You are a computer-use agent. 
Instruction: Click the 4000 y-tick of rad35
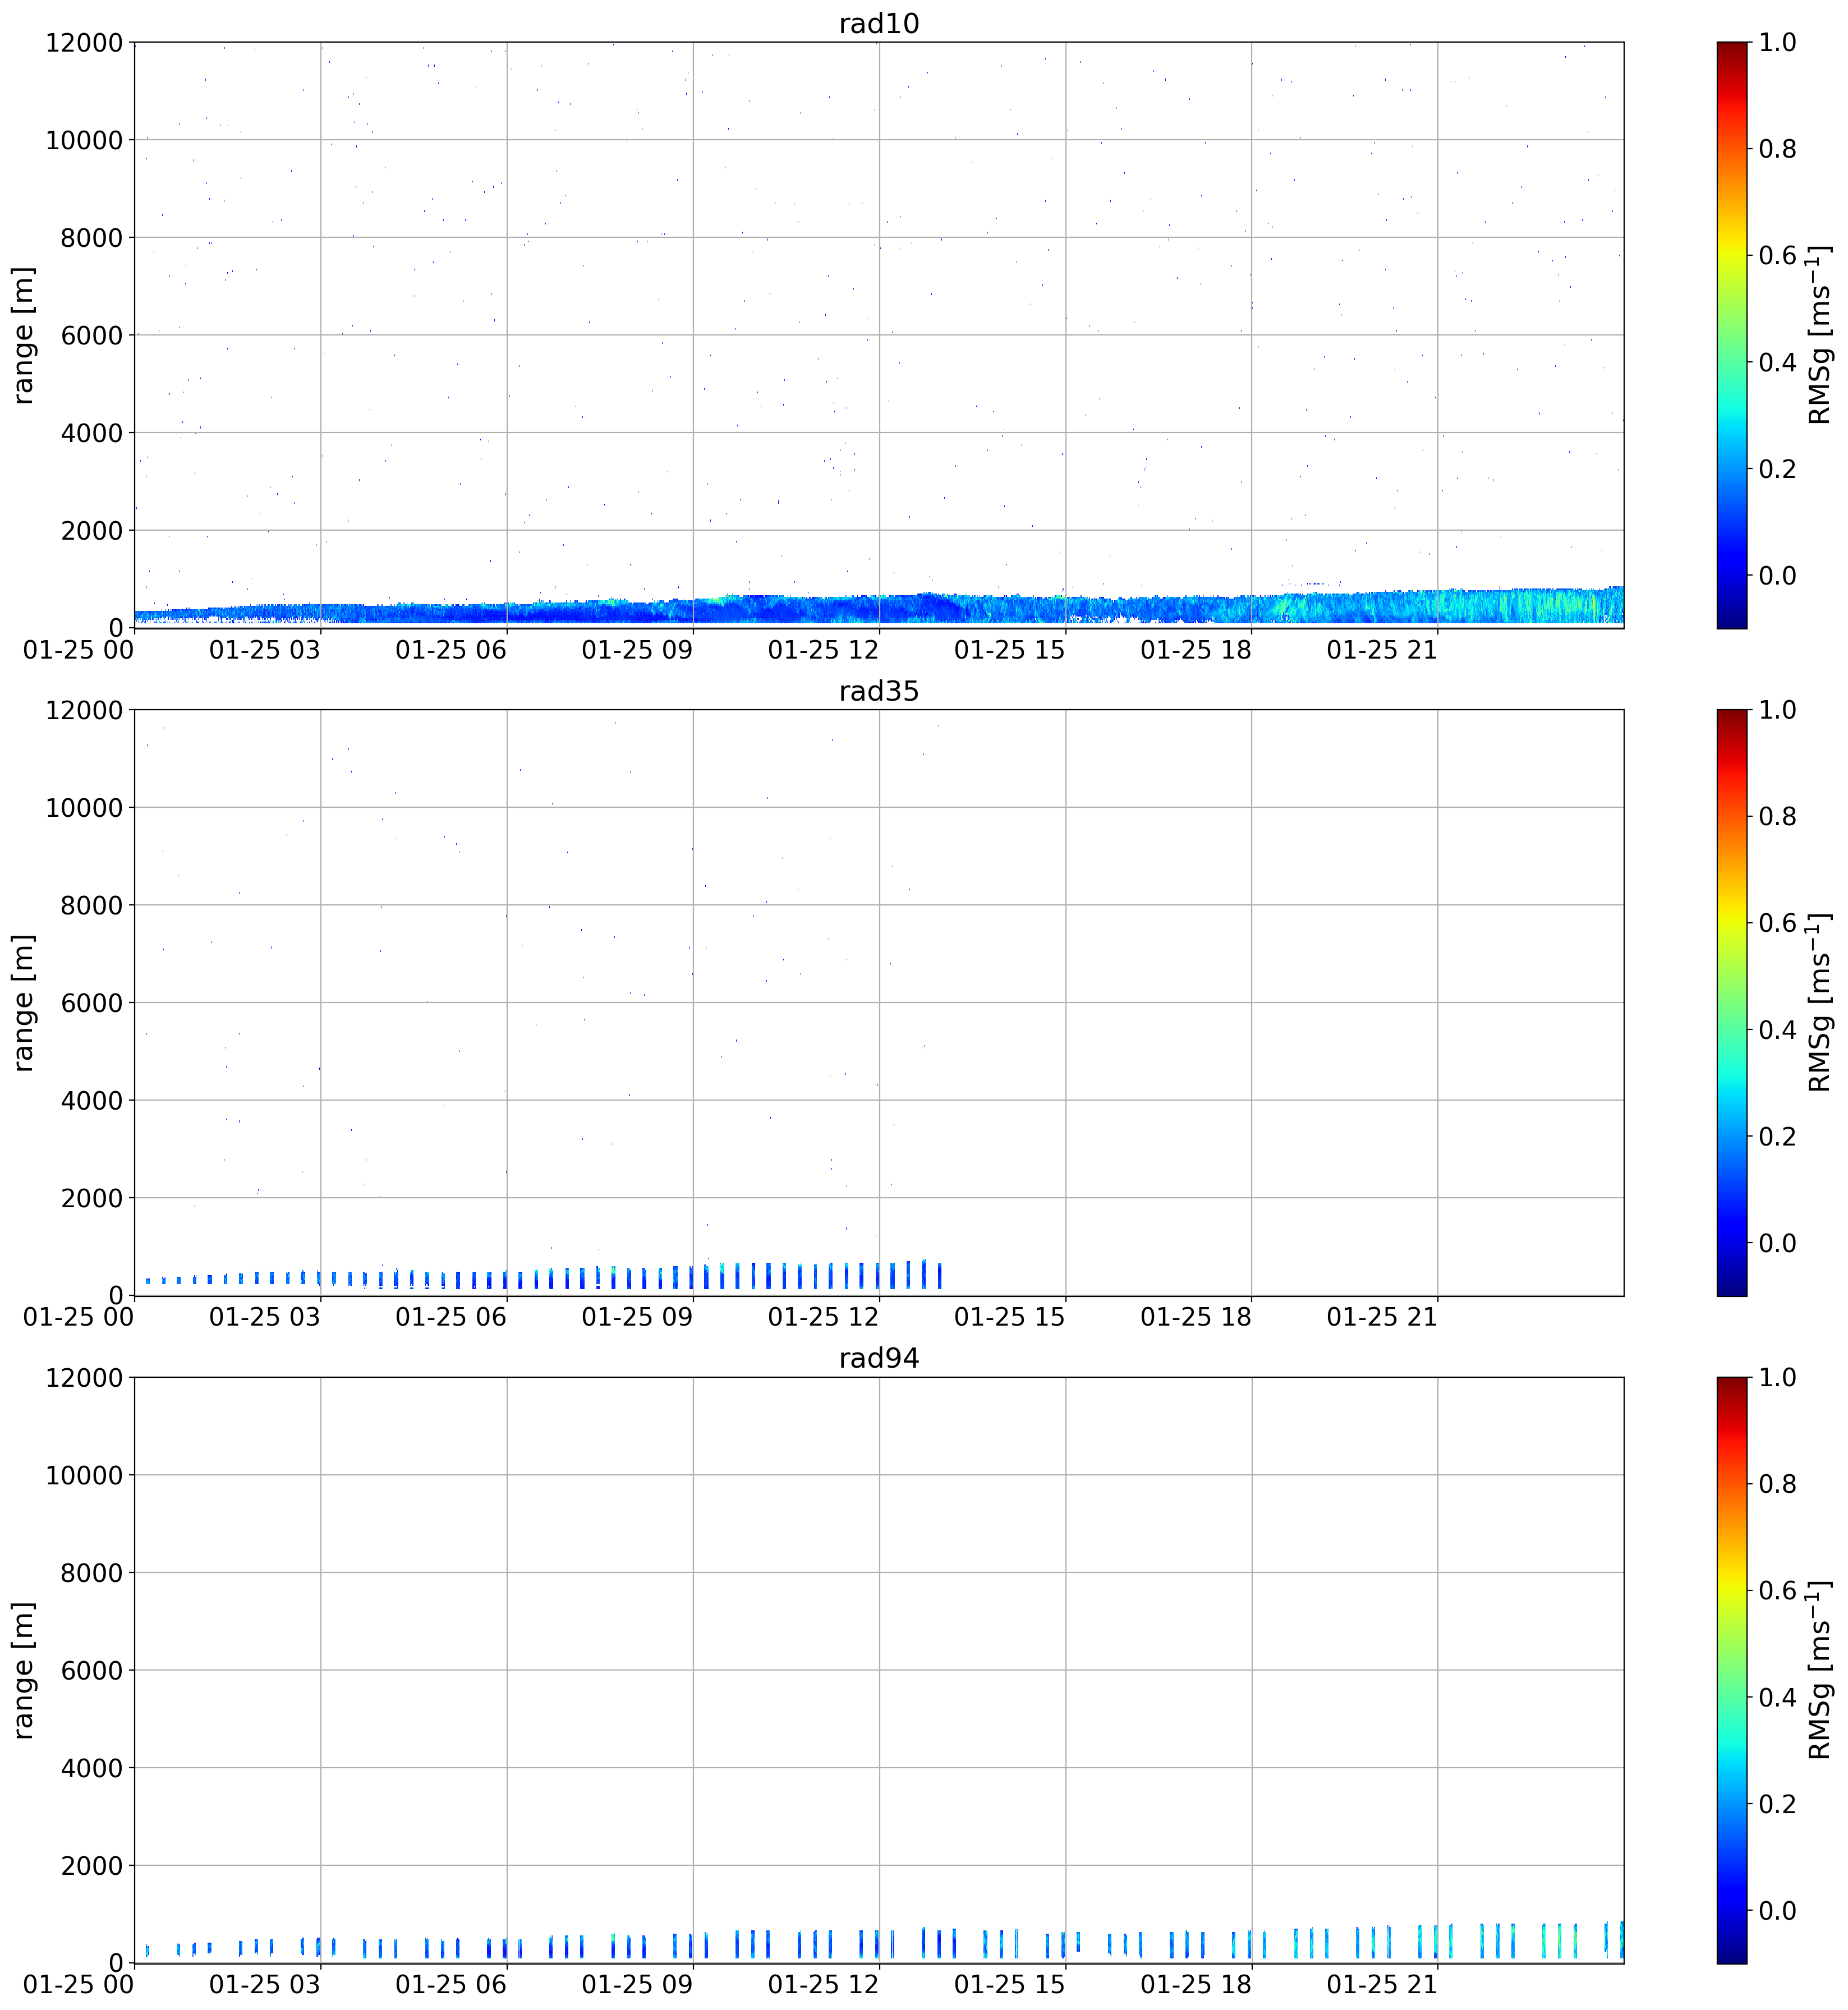(91, 1100)
